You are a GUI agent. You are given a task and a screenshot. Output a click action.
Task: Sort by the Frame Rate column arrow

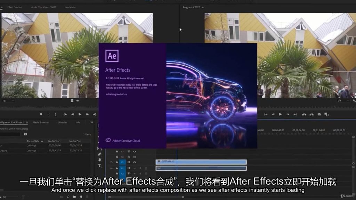[42, 141]
